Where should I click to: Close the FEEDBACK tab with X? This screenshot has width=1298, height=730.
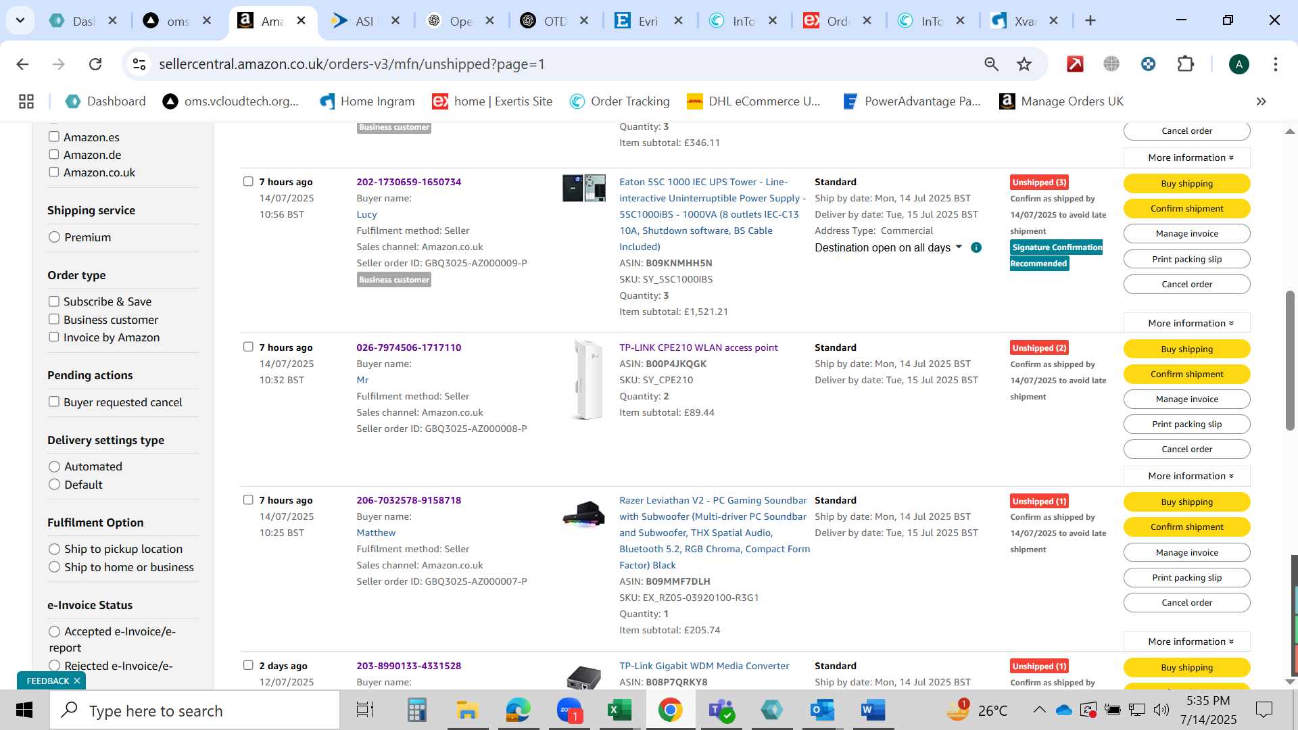[x=77, y=681]
